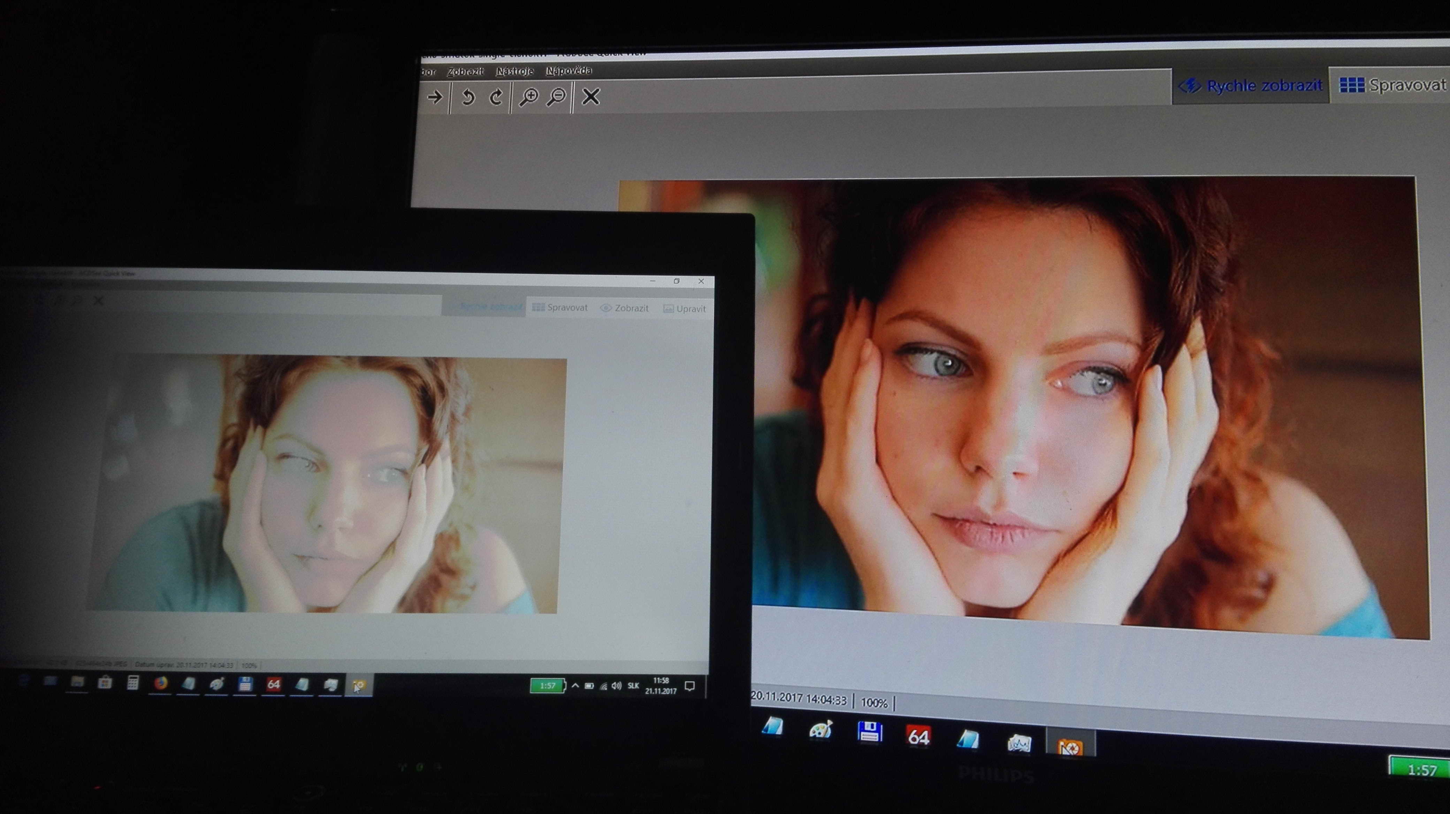The width and height of the screenshot is (1450, 814).
Task: Expand hidden tray icons with the chevron arrow
Action: [x=575, y=686]
